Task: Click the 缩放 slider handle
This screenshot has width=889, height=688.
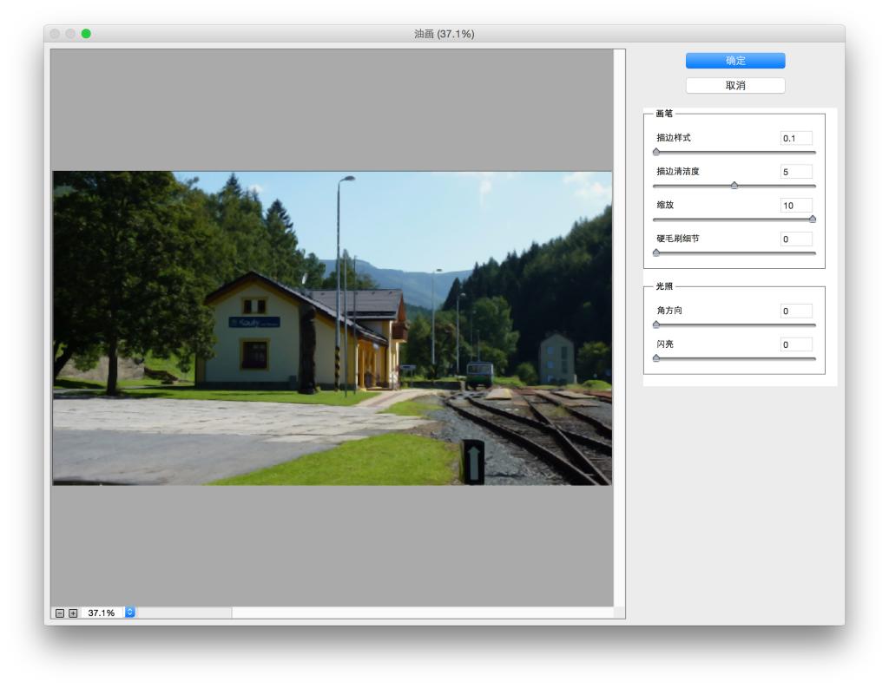Action: point(812,220)
